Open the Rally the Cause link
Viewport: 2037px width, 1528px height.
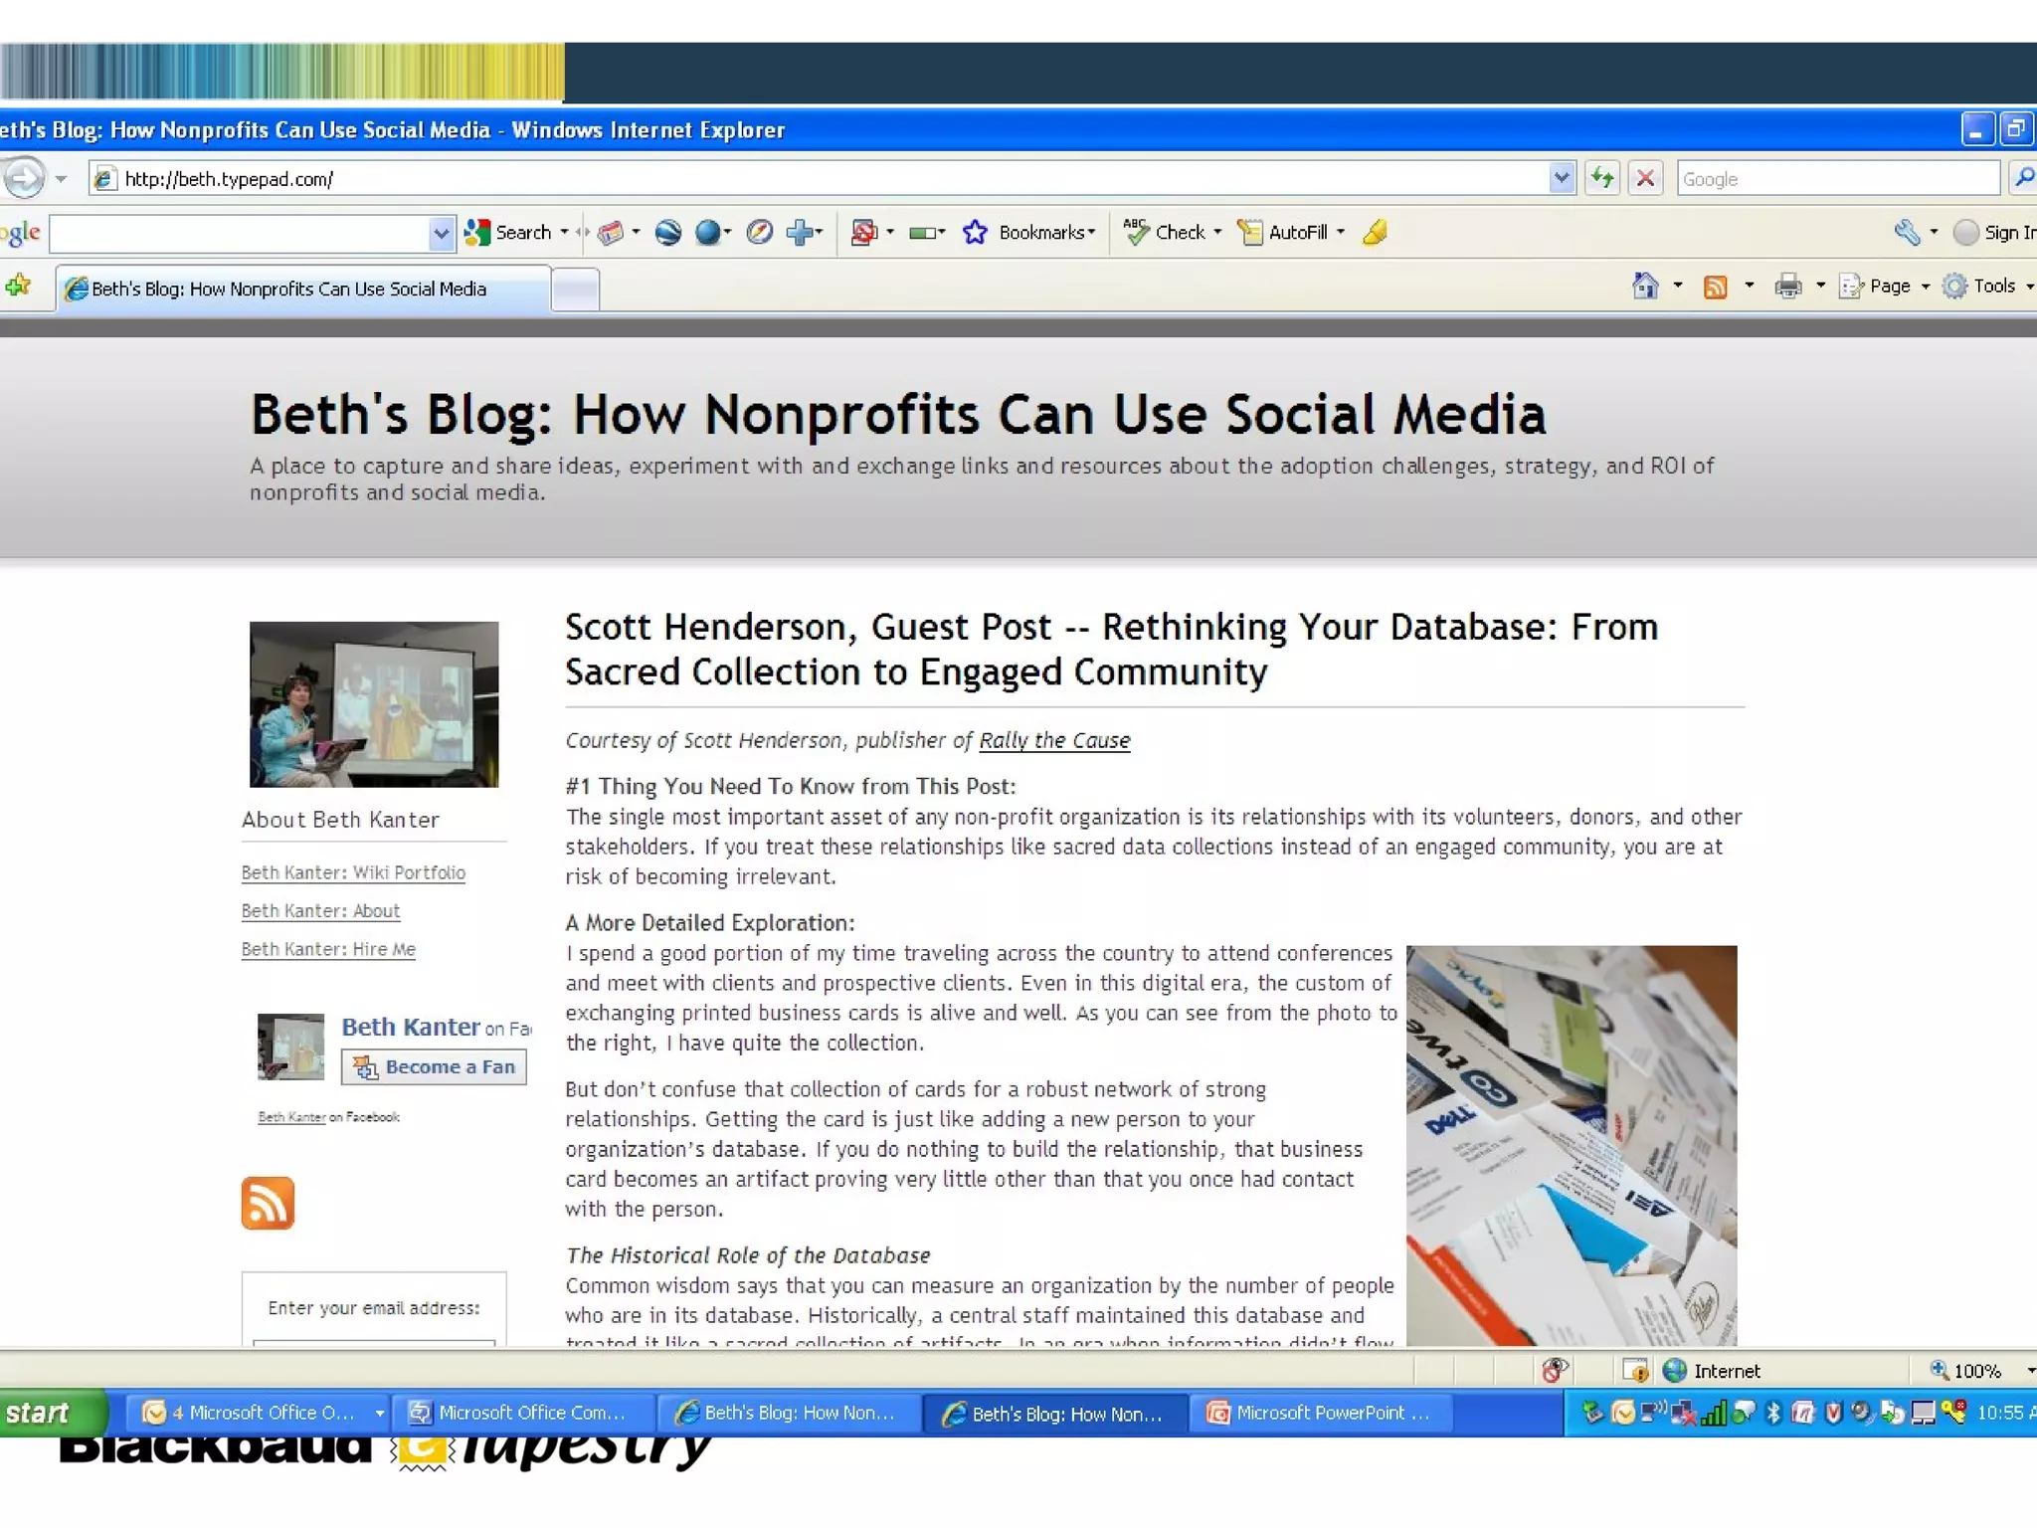coord(1054,741)
